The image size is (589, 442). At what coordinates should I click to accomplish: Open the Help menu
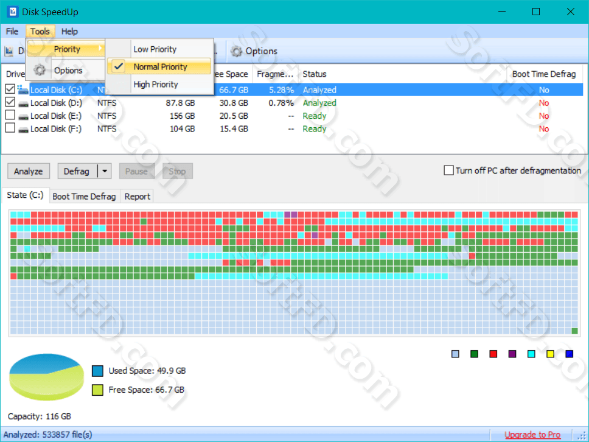(69, 31)
